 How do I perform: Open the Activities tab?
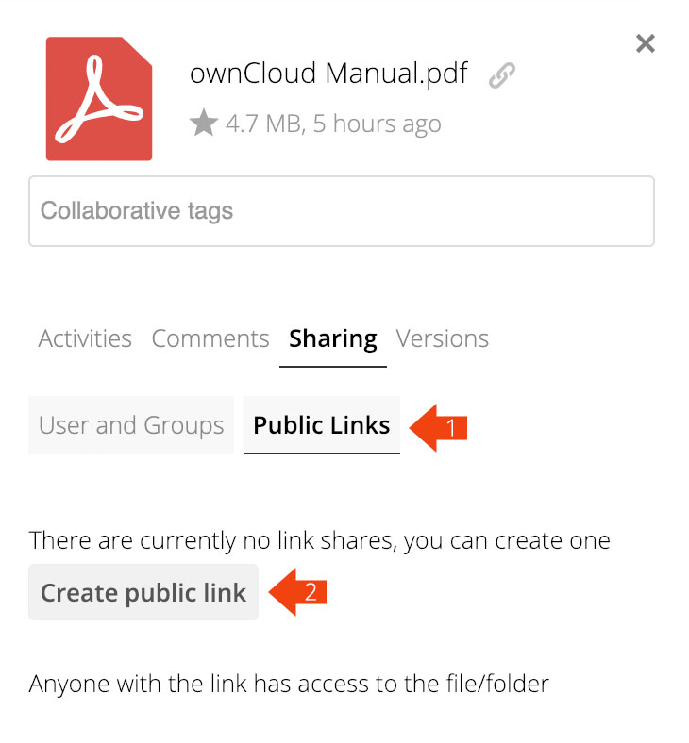(x=85, y=338)
